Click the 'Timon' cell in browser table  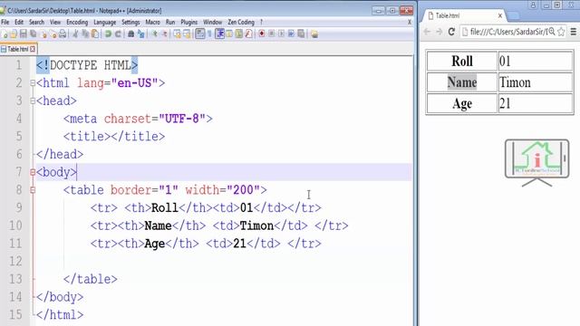[x=536, y=82]
